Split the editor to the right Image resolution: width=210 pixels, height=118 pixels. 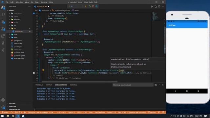[159, 7]
